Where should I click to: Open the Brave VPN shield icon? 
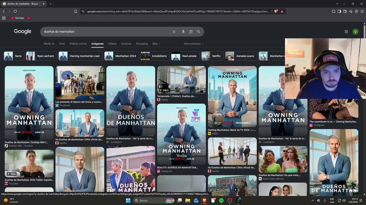coord(356,11)
